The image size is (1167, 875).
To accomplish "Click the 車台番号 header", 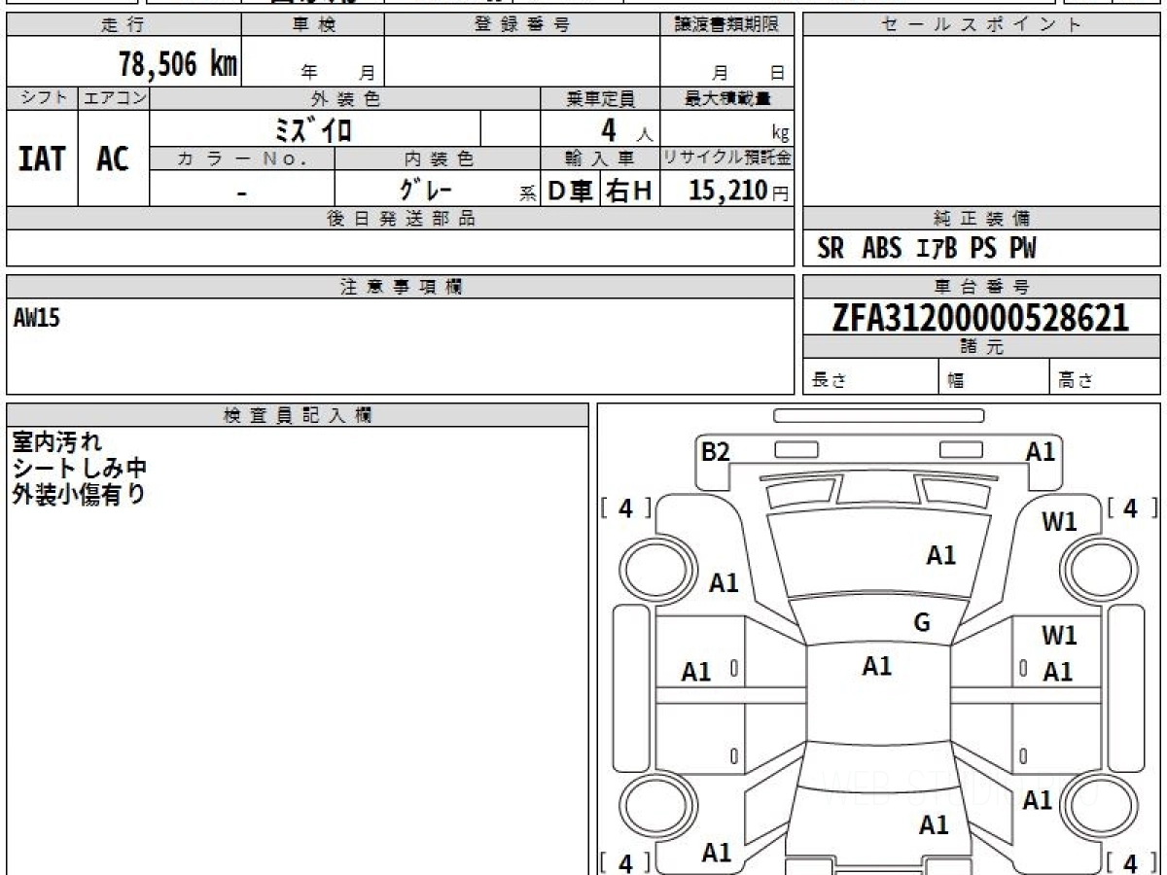I will click(981, 286).
